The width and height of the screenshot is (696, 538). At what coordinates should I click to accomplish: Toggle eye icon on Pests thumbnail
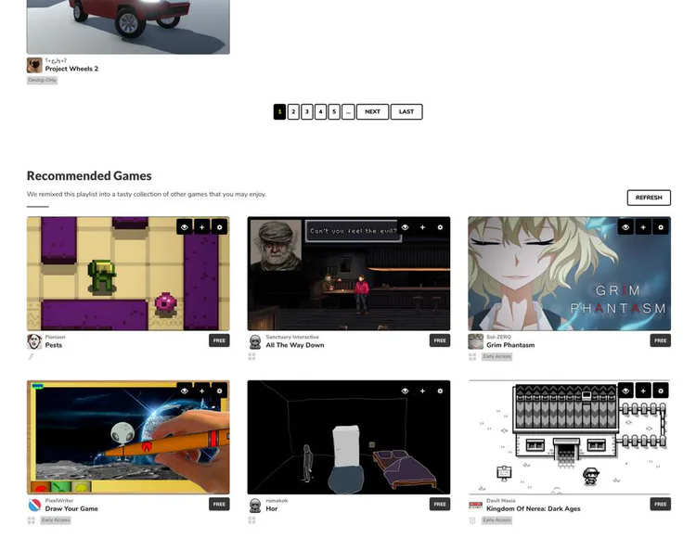185,227
